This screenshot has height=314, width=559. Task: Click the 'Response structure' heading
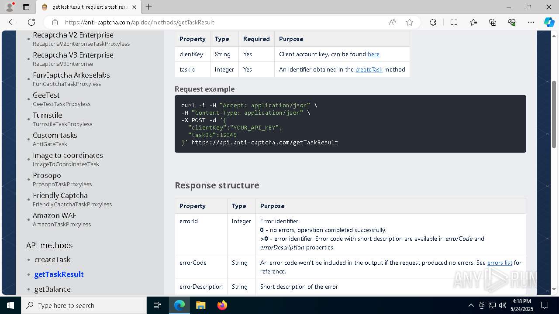[217, 185]
